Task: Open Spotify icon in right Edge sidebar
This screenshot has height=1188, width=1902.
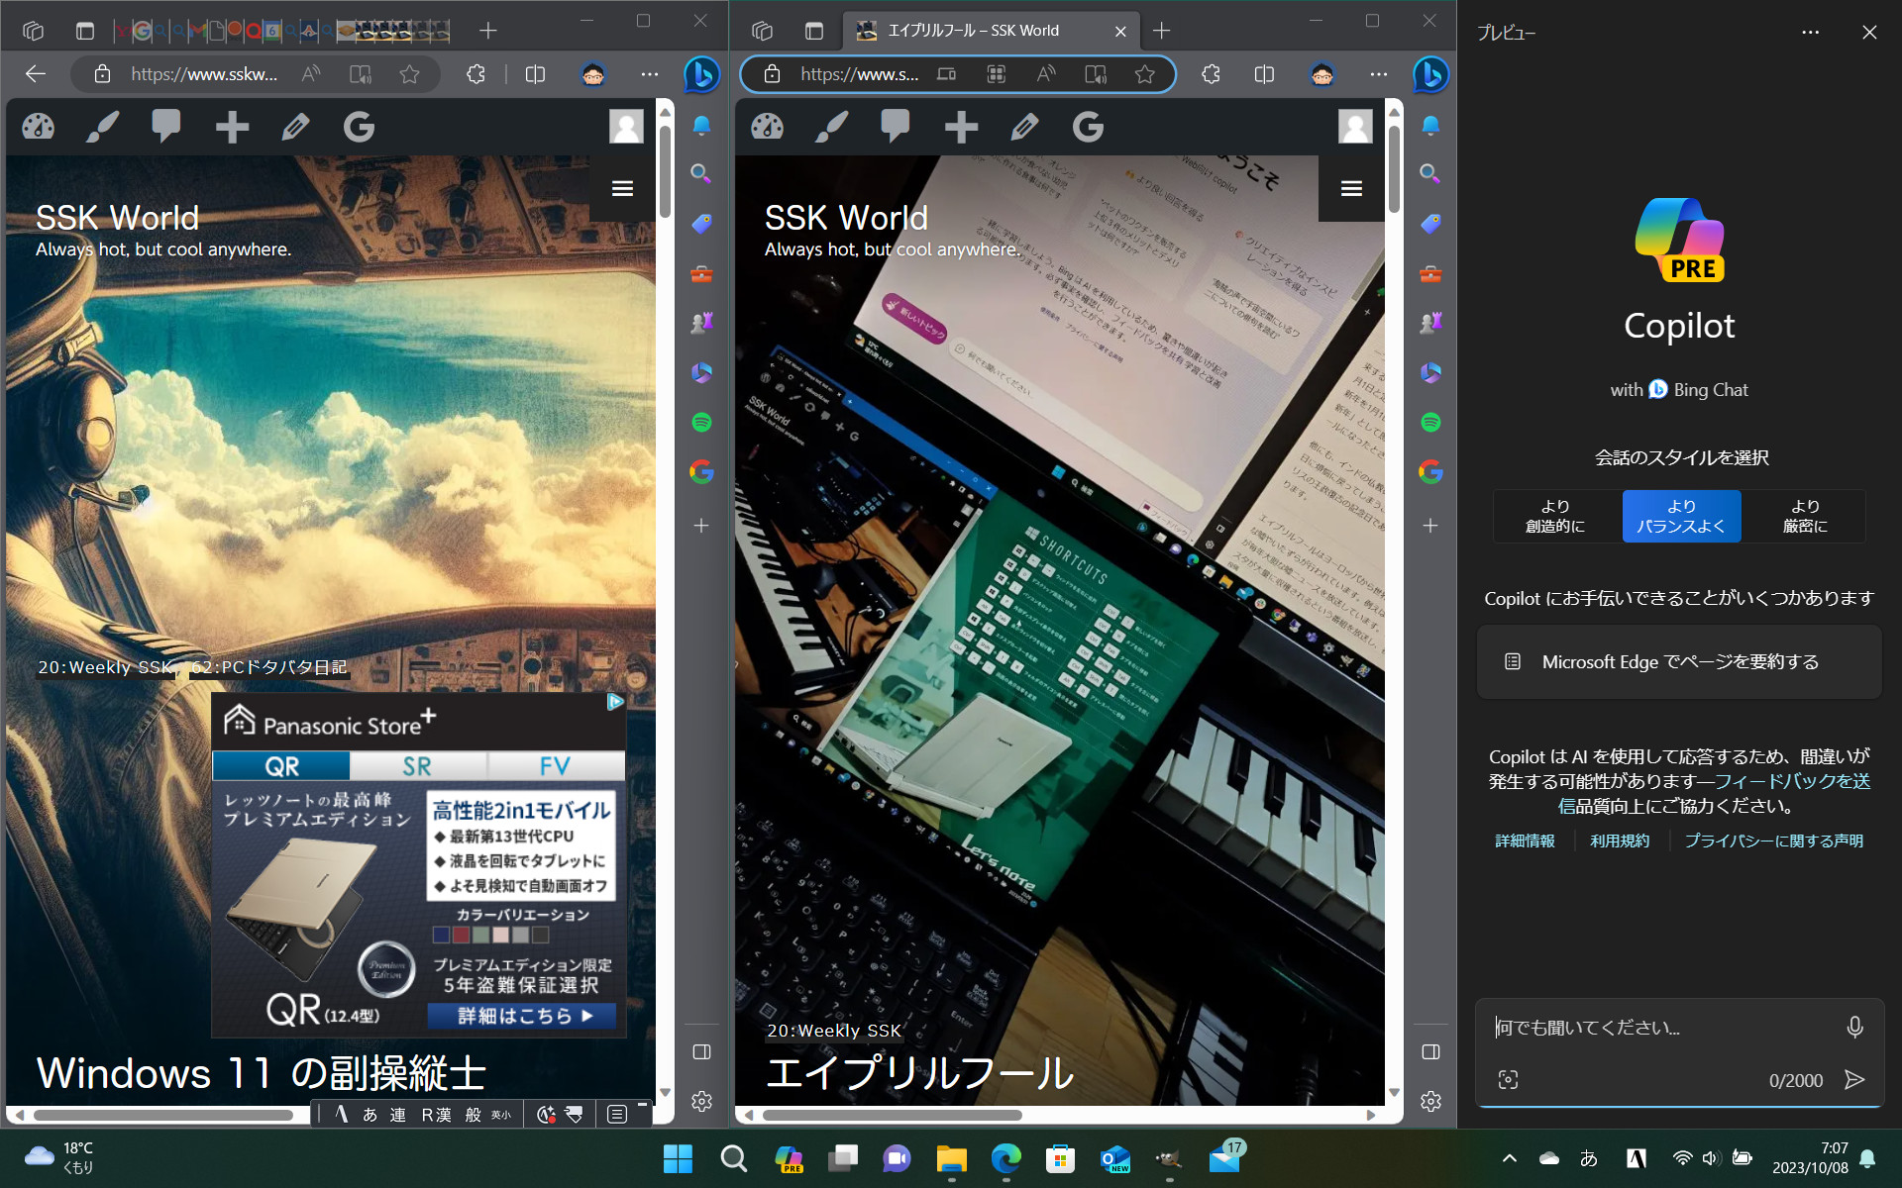Action: tap(1430, 422)
